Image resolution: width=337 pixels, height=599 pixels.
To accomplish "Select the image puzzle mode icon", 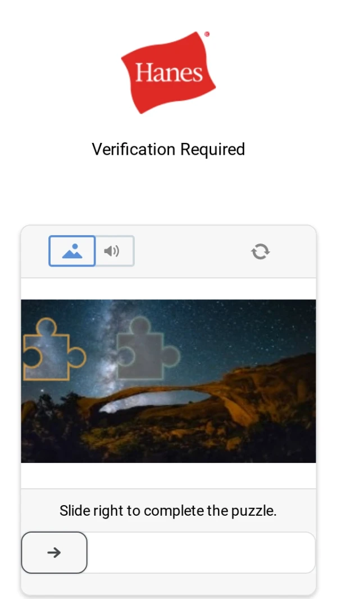I will pyautogui.click(x=72, y=251).
